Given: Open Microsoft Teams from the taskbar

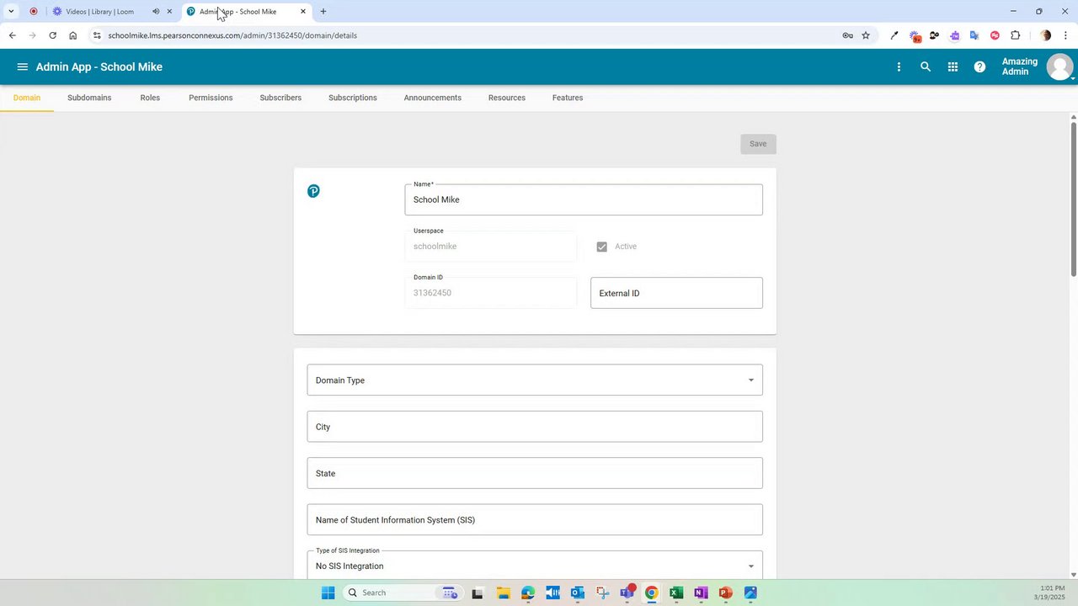Looking at the screenshot, I should (627, 593).
